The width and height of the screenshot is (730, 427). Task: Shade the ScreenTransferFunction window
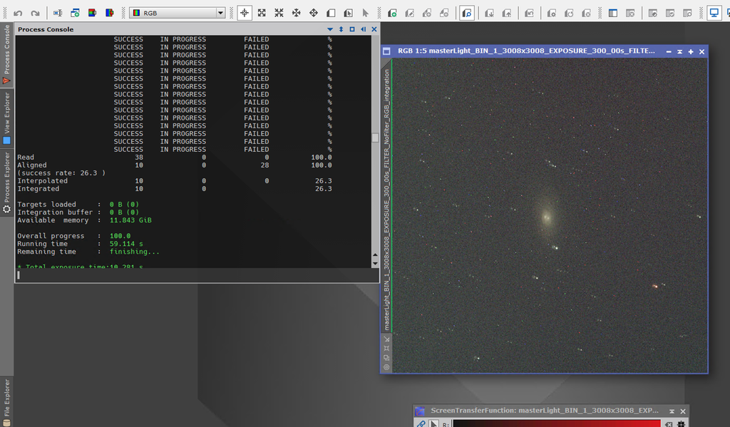point(672,411)
